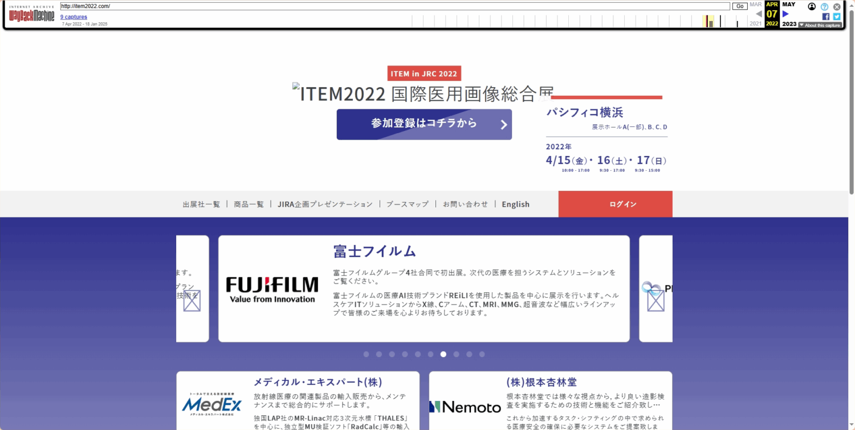The height and width of the screenshot is (430, 855).
Task: Click the FUJIFILM slide description starting 富士フイルムグループ4社合同
Action: pyautogui.click(x=475, y=277)
